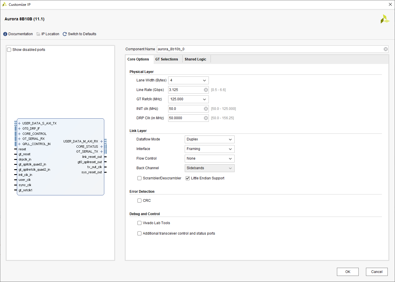Open Back Channel Sidebands dropdown
Screen dimensions: 395x282
point(209,168)
